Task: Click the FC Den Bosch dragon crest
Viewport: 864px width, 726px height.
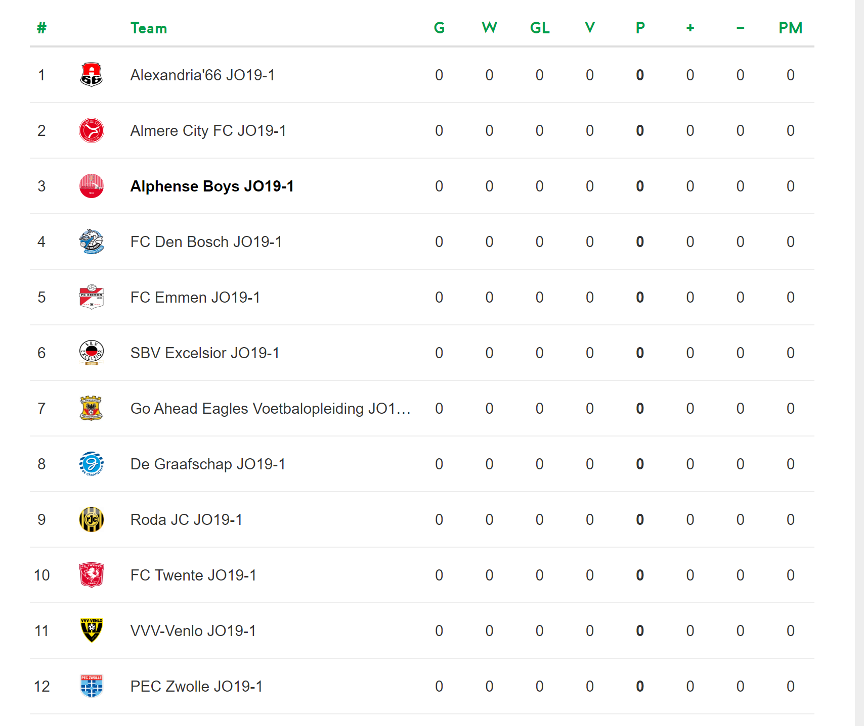Action: (92, 241)
